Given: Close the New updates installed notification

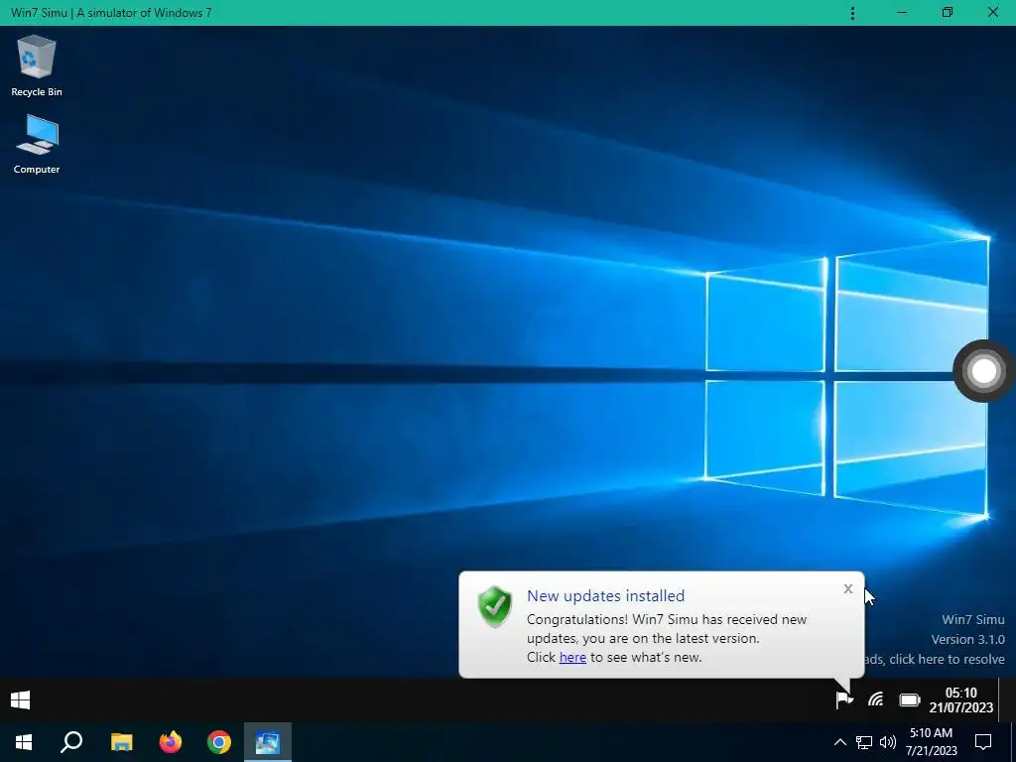Looking at the screenshot, I should [x=848, y=588].
